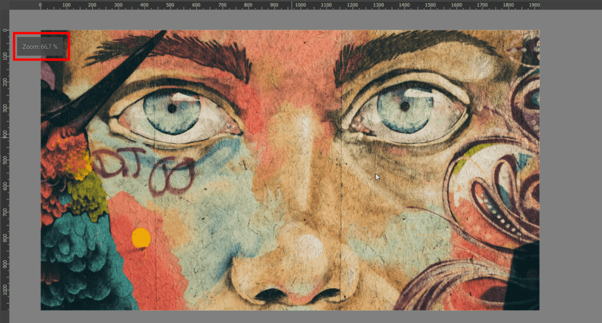Click the 0 mark on vertical ruler
The image size is (602, 323).
[5, 31]
